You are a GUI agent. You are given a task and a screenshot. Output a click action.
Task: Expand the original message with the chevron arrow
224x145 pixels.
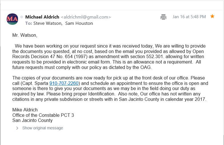pos(17,128)
